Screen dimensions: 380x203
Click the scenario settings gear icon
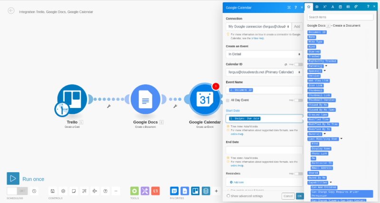click(x=63, y=191)
